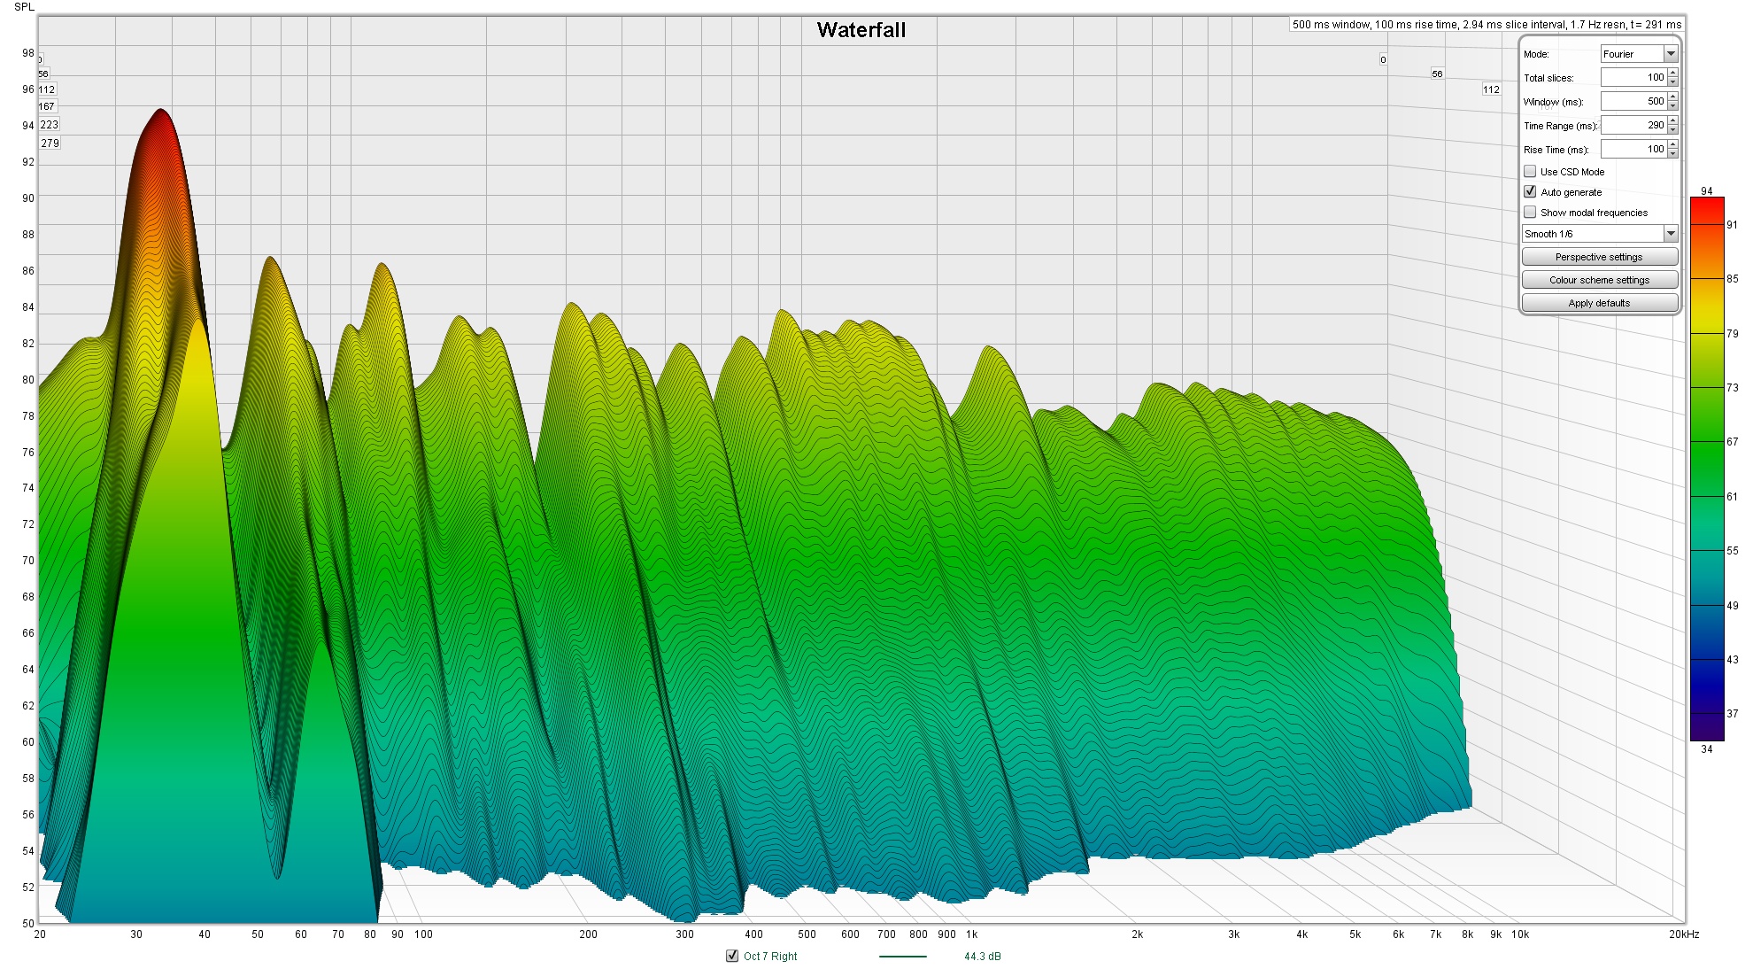Disable Auto generate

click(1530, 191)
